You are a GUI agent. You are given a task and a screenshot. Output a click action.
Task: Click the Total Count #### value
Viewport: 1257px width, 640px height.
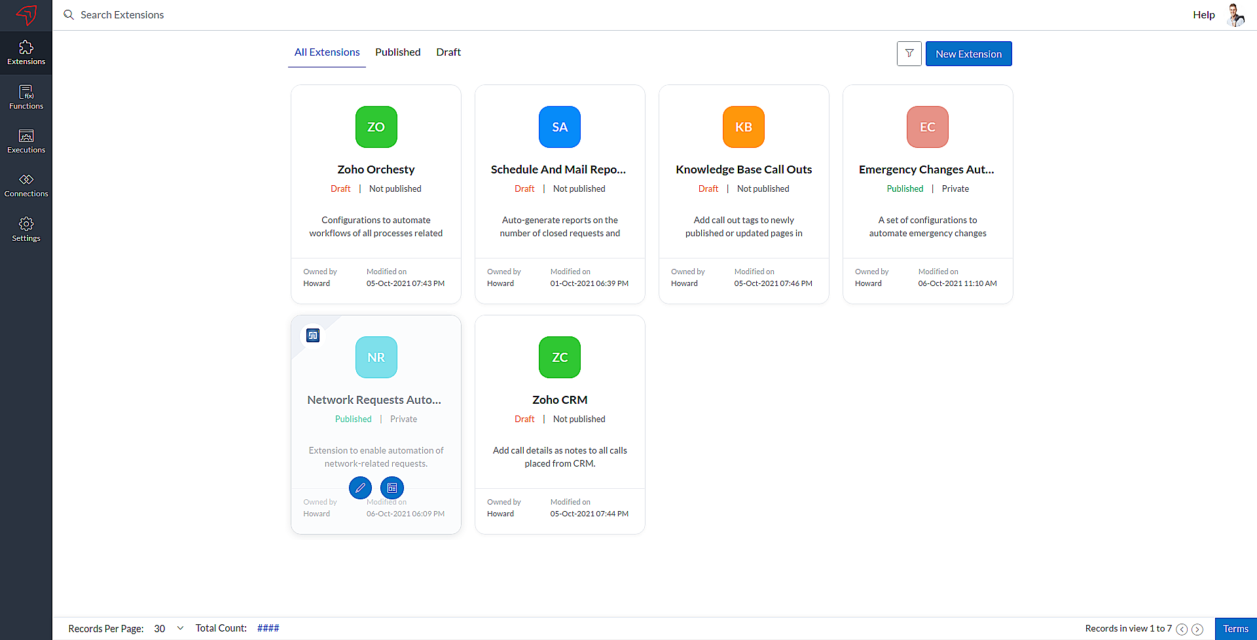click(x=268, y=628)
